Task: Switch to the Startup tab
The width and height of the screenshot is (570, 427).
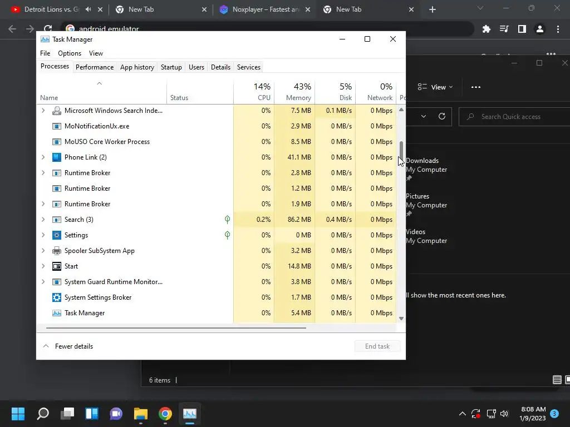Action: tap(171, 67)
